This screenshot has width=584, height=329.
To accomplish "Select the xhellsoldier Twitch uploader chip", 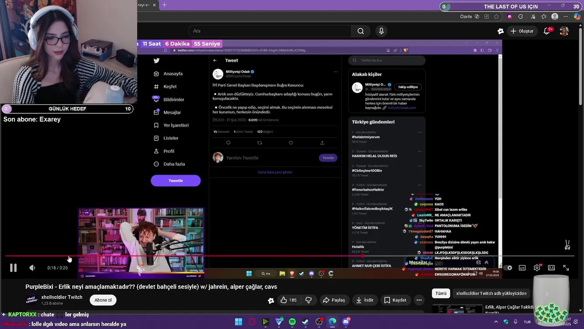I will point(491,293).
